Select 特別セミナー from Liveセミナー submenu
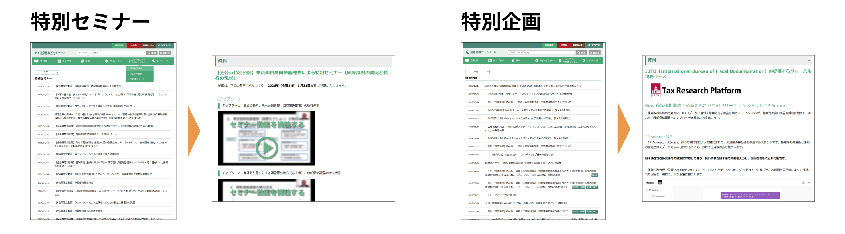This screenshot has width=845, height=234. click(x=136, y=69)
